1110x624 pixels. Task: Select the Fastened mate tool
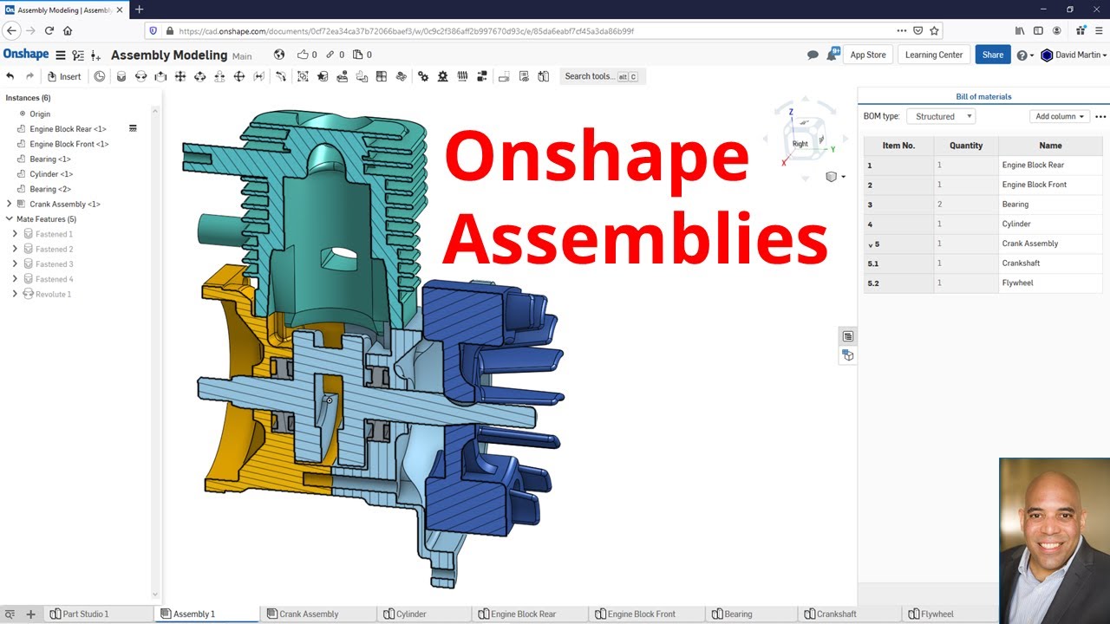point(121,76)
